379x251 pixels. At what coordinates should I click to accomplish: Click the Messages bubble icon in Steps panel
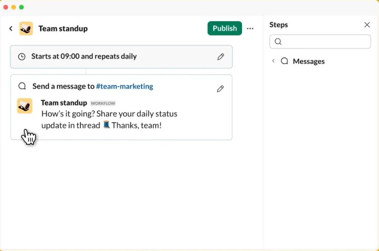click(x=284, y=61)
